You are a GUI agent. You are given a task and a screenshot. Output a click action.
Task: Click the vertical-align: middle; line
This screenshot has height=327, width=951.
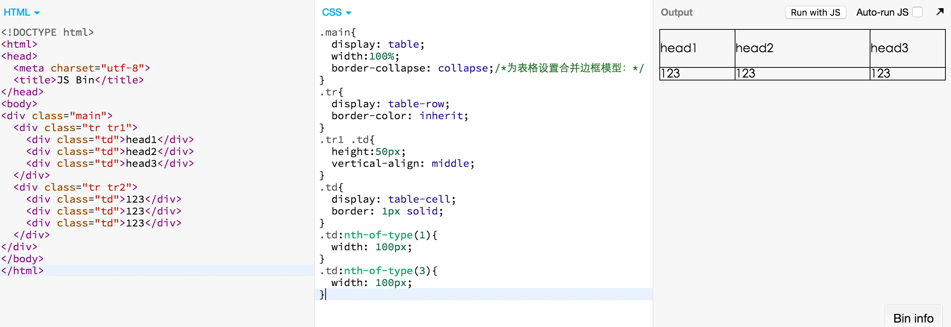click(x=403, y=163)
